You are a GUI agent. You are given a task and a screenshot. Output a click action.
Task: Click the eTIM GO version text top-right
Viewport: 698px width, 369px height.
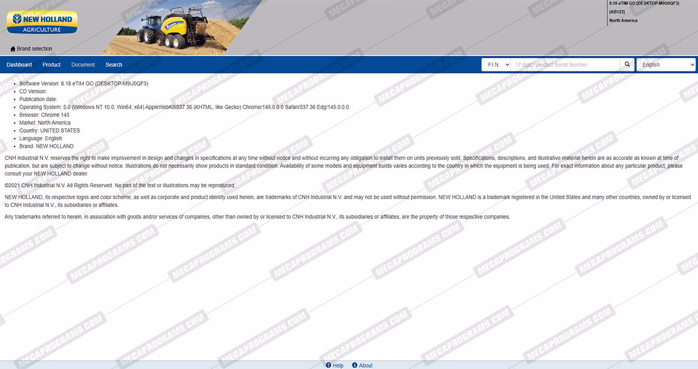644,3
